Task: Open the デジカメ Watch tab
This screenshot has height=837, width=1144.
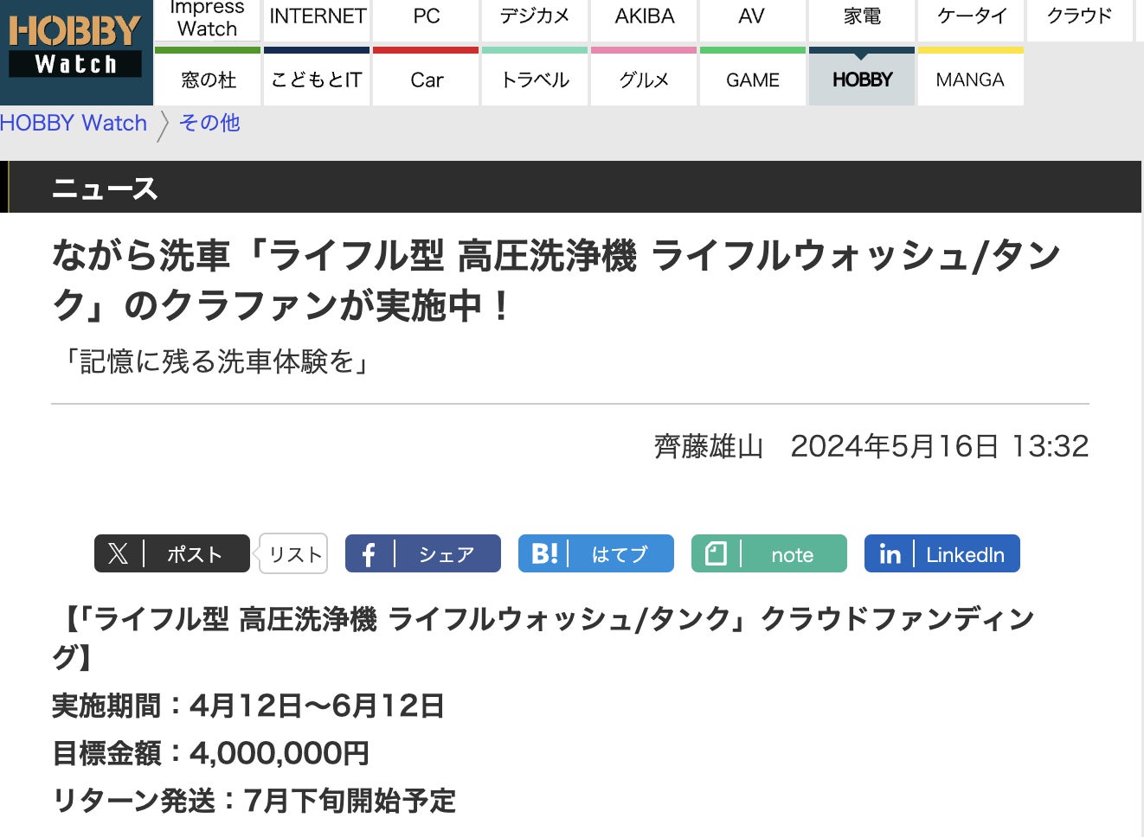Action: [x=535, y=16]
